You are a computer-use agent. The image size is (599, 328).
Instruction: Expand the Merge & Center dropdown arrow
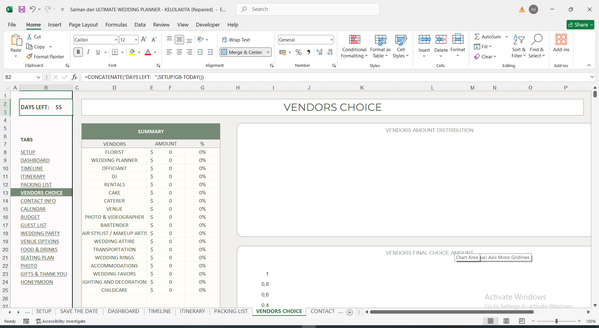click(x=268, y=52)
